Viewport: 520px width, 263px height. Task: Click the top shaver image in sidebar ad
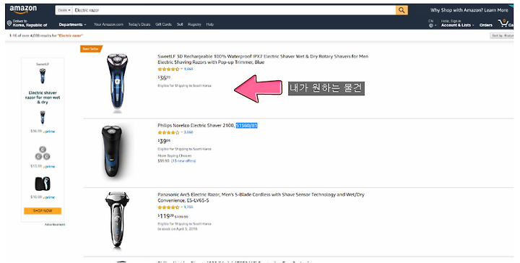pos(43,76)
